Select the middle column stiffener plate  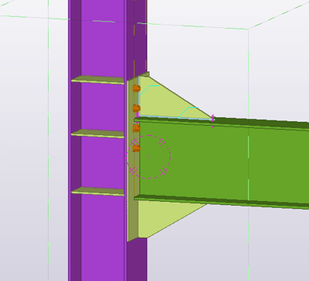click(x=98, y=134)
